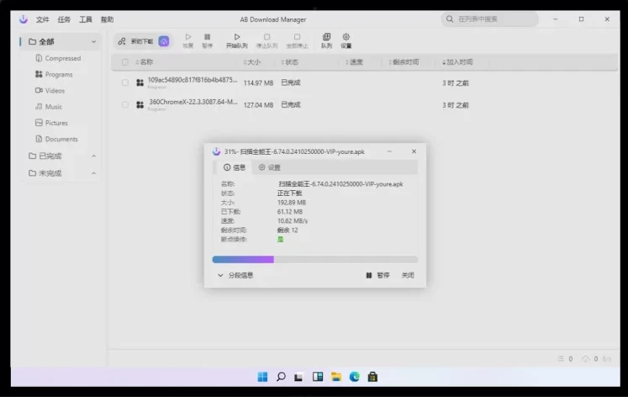Switch to 设置 tab in dialog
Image resolution: width=628 pixels, height=397 pixels.
pyautogui.click(x=270, y=167)
